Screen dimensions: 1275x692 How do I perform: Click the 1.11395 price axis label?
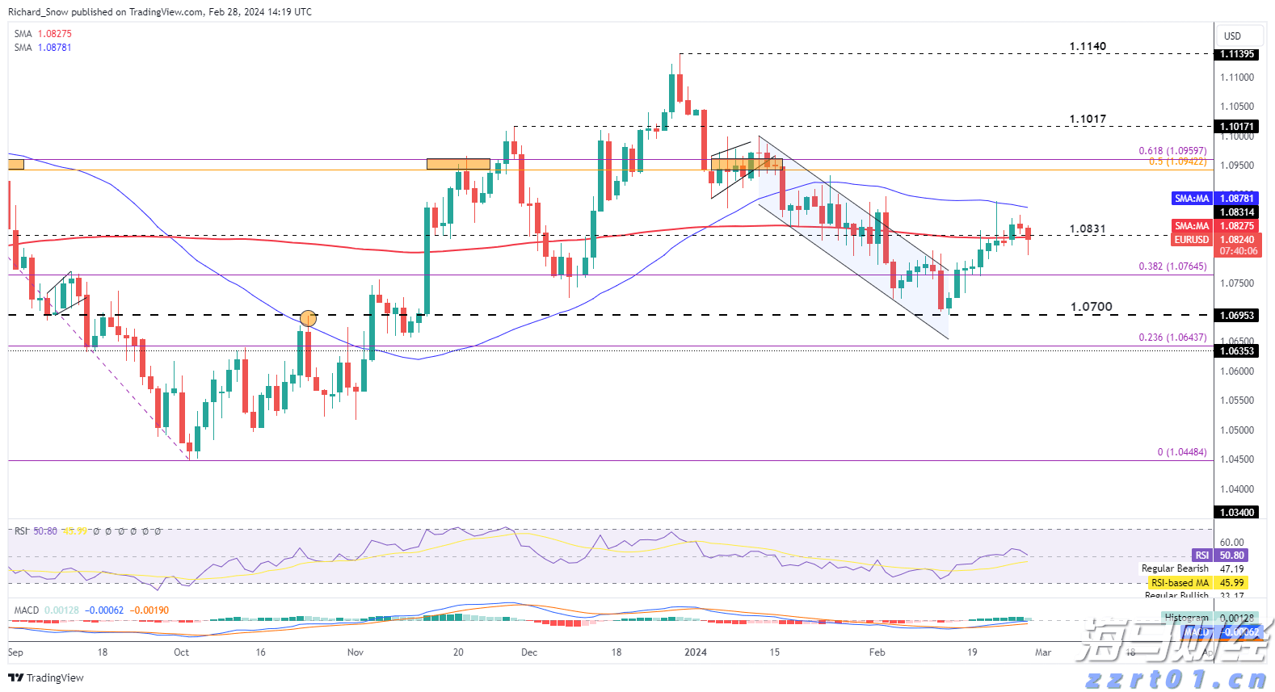pyautogui.click(x=1237, y=54)
